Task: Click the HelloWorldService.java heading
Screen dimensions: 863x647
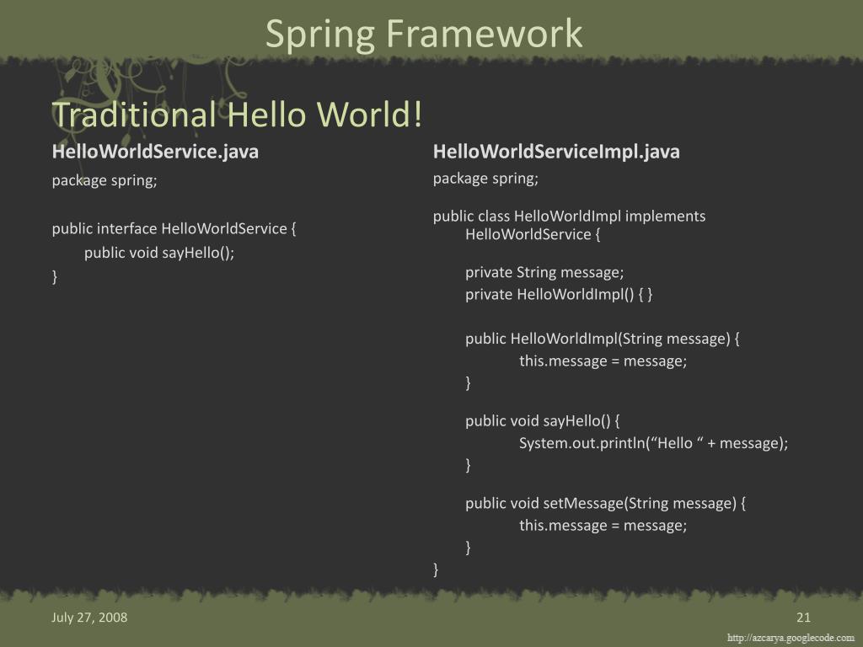Action: 155,152
